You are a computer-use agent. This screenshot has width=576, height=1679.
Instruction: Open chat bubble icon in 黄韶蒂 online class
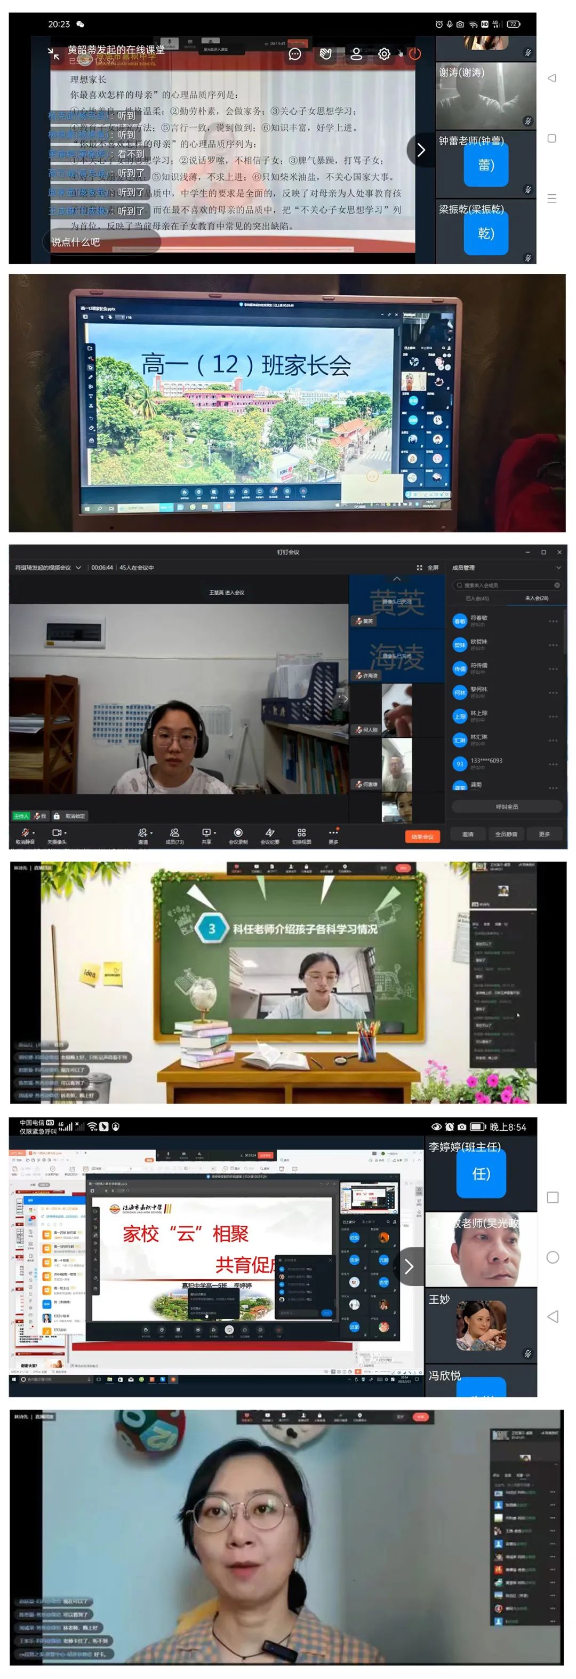pyautogui.click(x=295, y=54)
